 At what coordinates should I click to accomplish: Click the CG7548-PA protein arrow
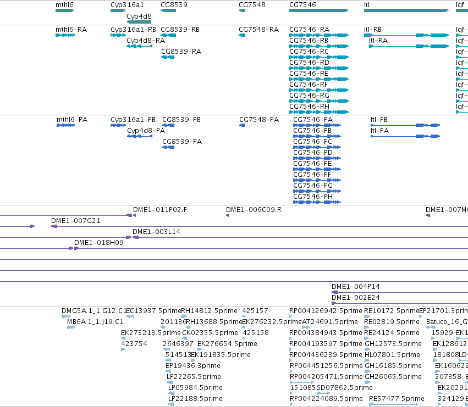coord(242,125)
